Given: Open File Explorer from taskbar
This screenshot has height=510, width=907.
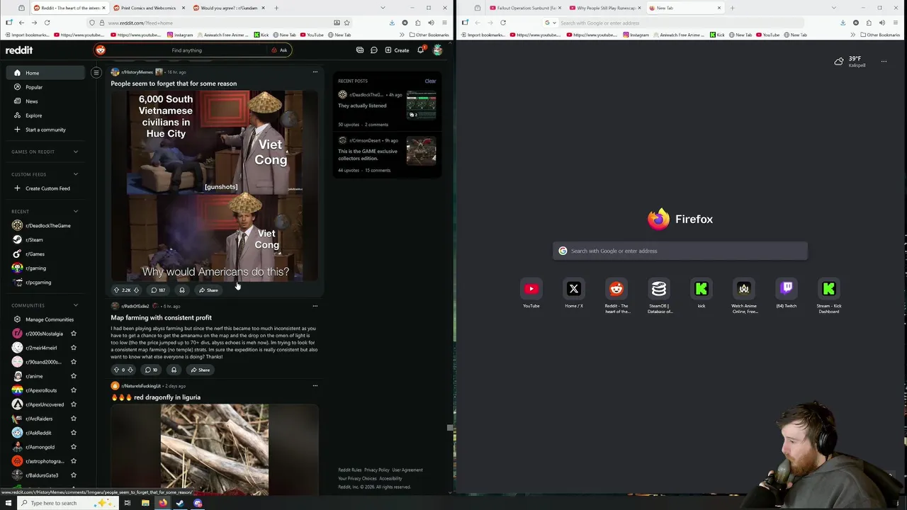Looking at the screenshot, I should [x=145, y=503].
